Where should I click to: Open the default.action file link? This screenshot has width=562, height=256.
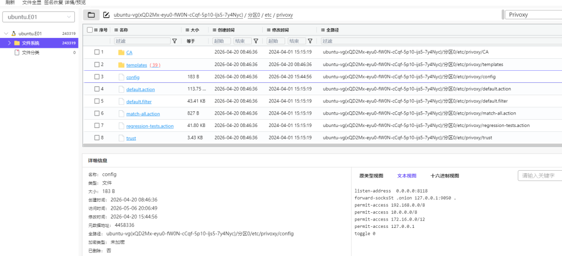(x=140, y=89)
